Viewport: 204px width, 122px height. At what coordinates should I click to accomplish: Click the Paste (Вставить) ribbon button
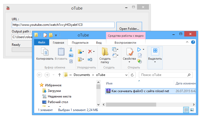pos(61,54)
